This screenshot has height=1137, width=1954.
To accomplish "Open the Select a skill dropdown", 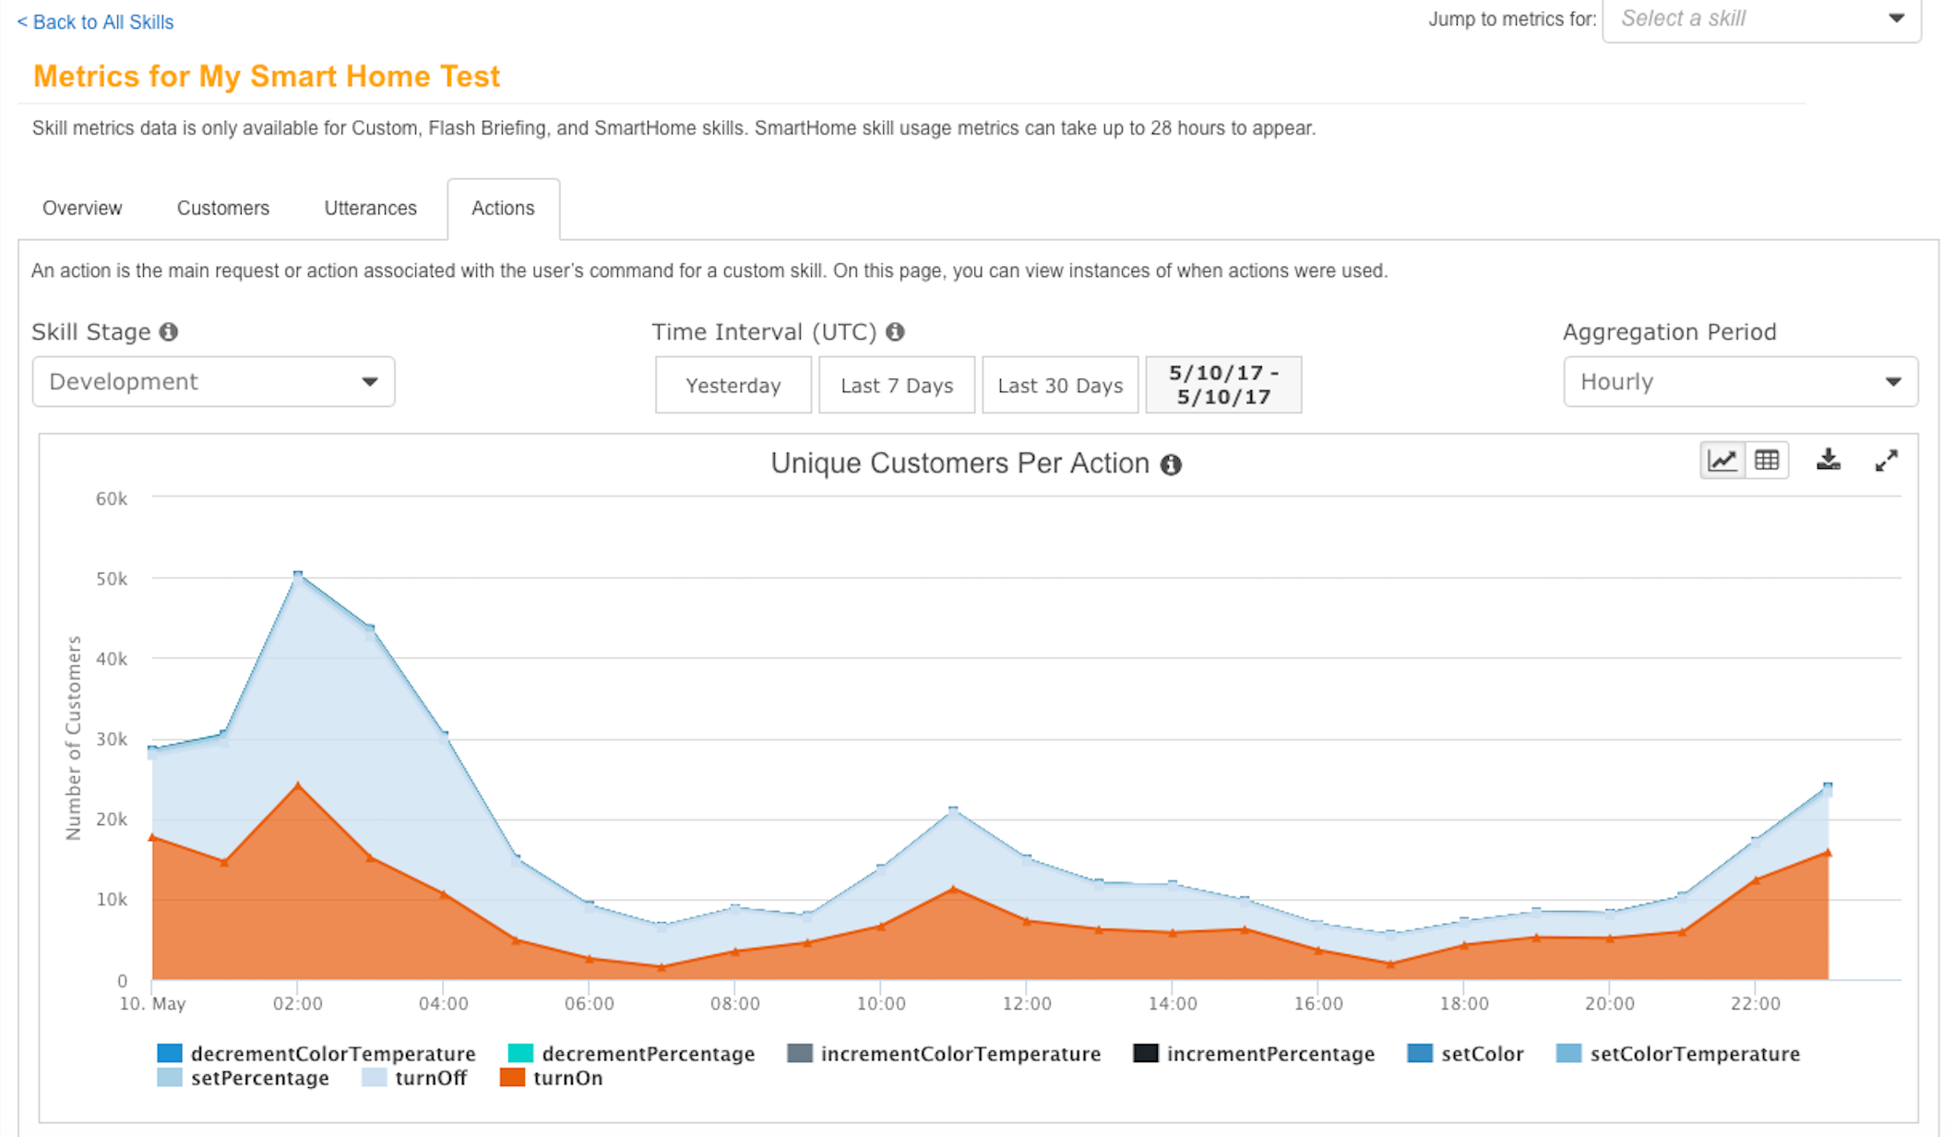I will tap(1761, 19).
